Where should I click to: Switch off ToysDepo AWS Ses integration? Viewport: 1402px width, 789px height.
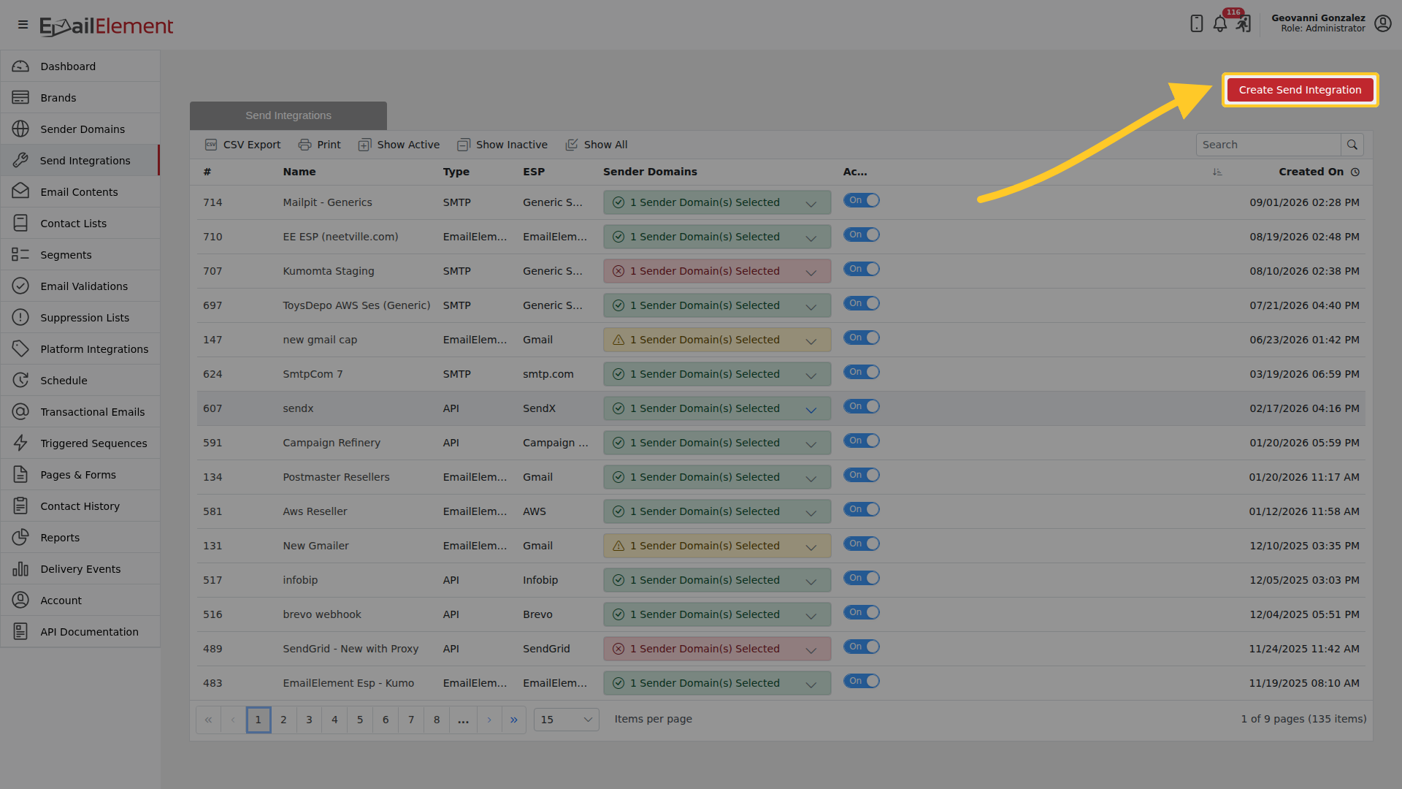click(x=862, y=303)
